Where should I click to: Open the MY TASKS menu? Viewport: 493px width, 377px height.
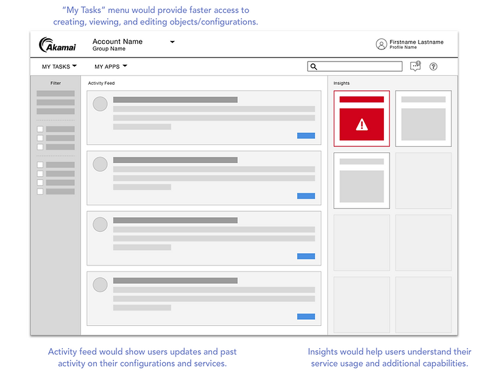pyautogui.click(x=59, y=66)
